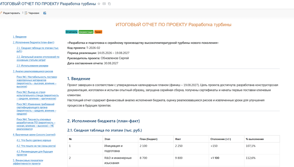This screenshot has height=167, width=294.
Task: Click percentage 112,6%
Action: coord(250,158)
